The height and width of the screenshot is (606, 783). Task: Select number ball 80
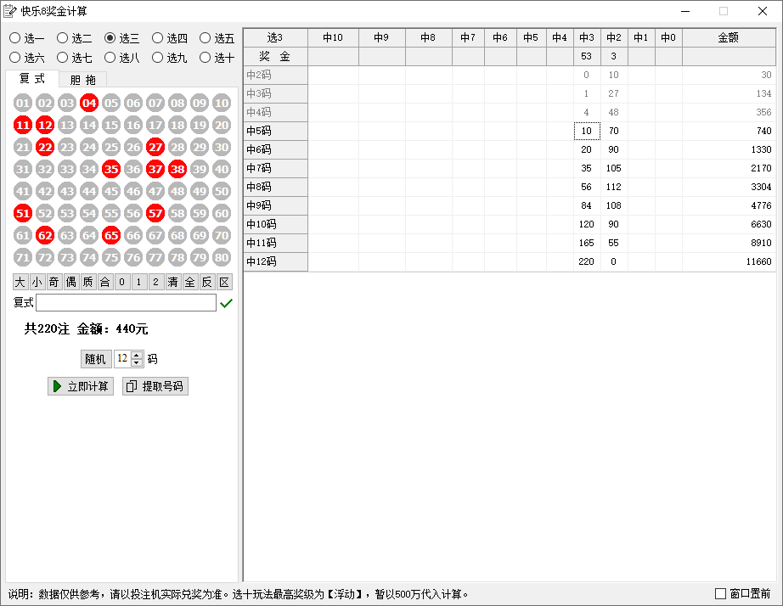pos(222,258)
